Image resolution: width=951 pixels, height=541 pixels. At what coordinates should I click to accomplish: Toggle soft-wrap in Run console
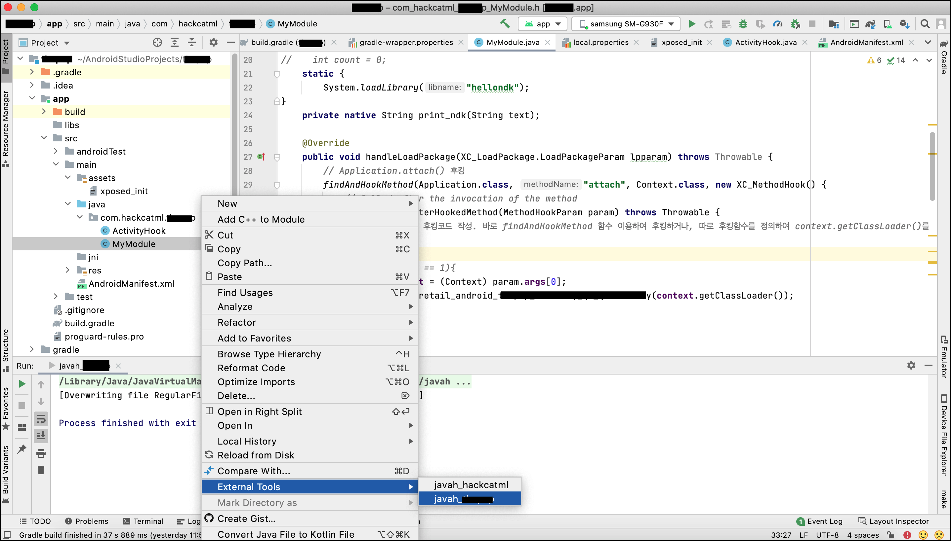pos(41,419)
